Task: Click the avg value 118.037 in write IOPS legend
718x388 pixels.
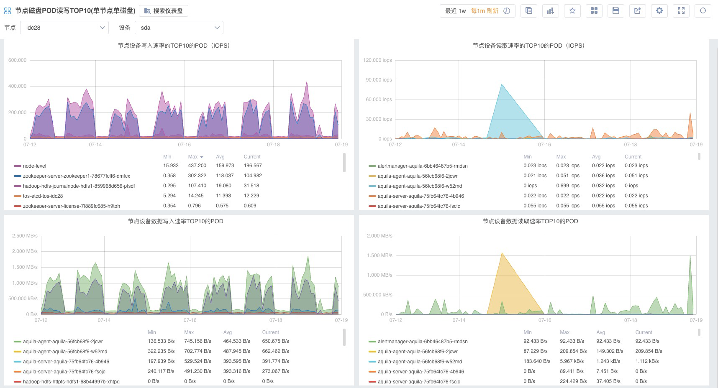Action: point(225,176)
